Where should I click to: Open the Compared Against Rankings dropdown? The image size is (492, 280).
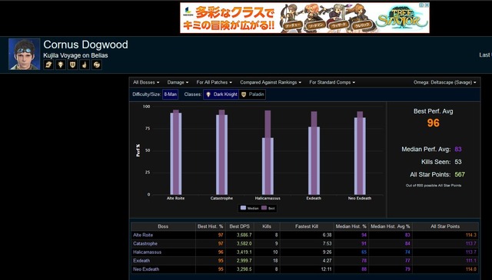pos(271,82)
